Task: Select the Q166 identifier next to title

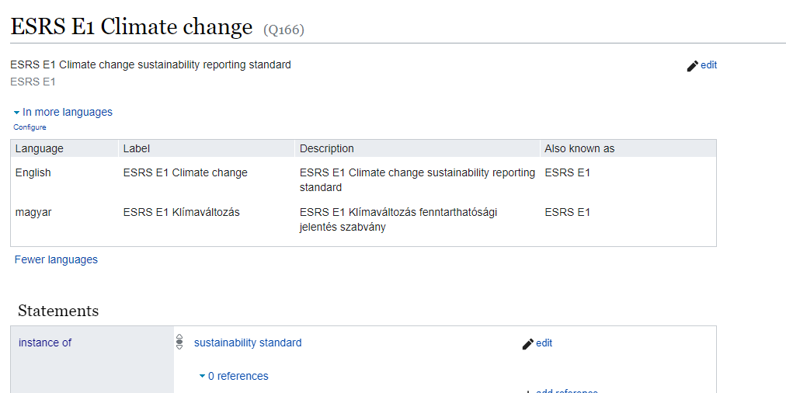Action: click(283, 30)
